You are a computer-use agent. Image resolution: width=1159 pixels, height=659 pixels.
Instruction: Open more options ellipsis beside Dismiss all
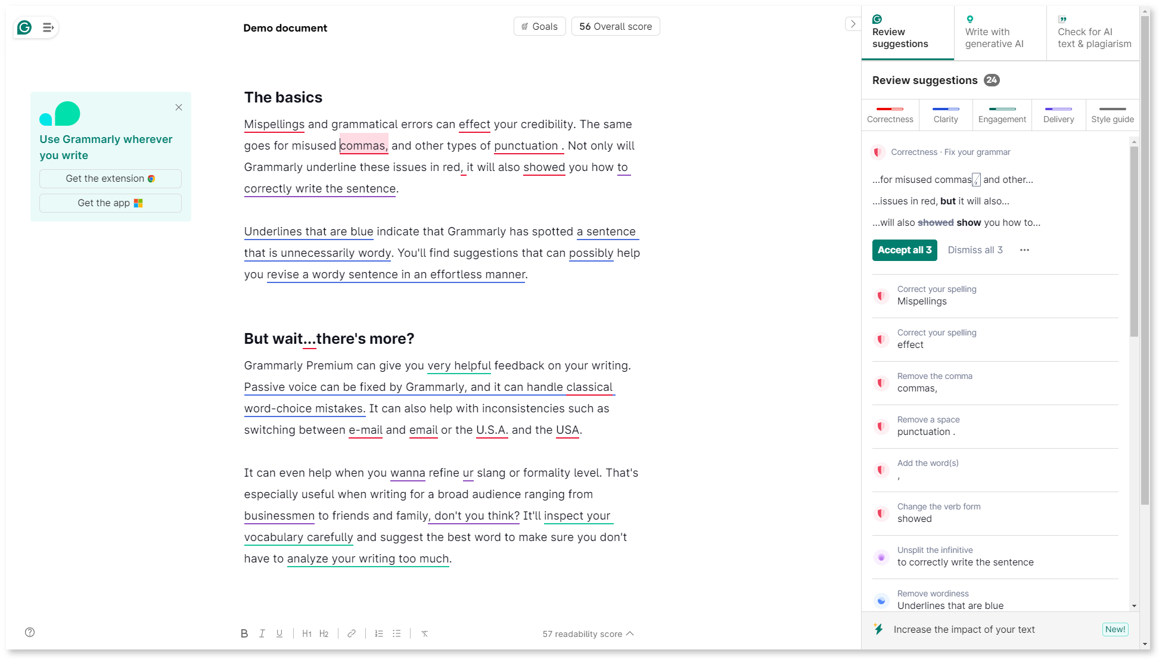1024,250
